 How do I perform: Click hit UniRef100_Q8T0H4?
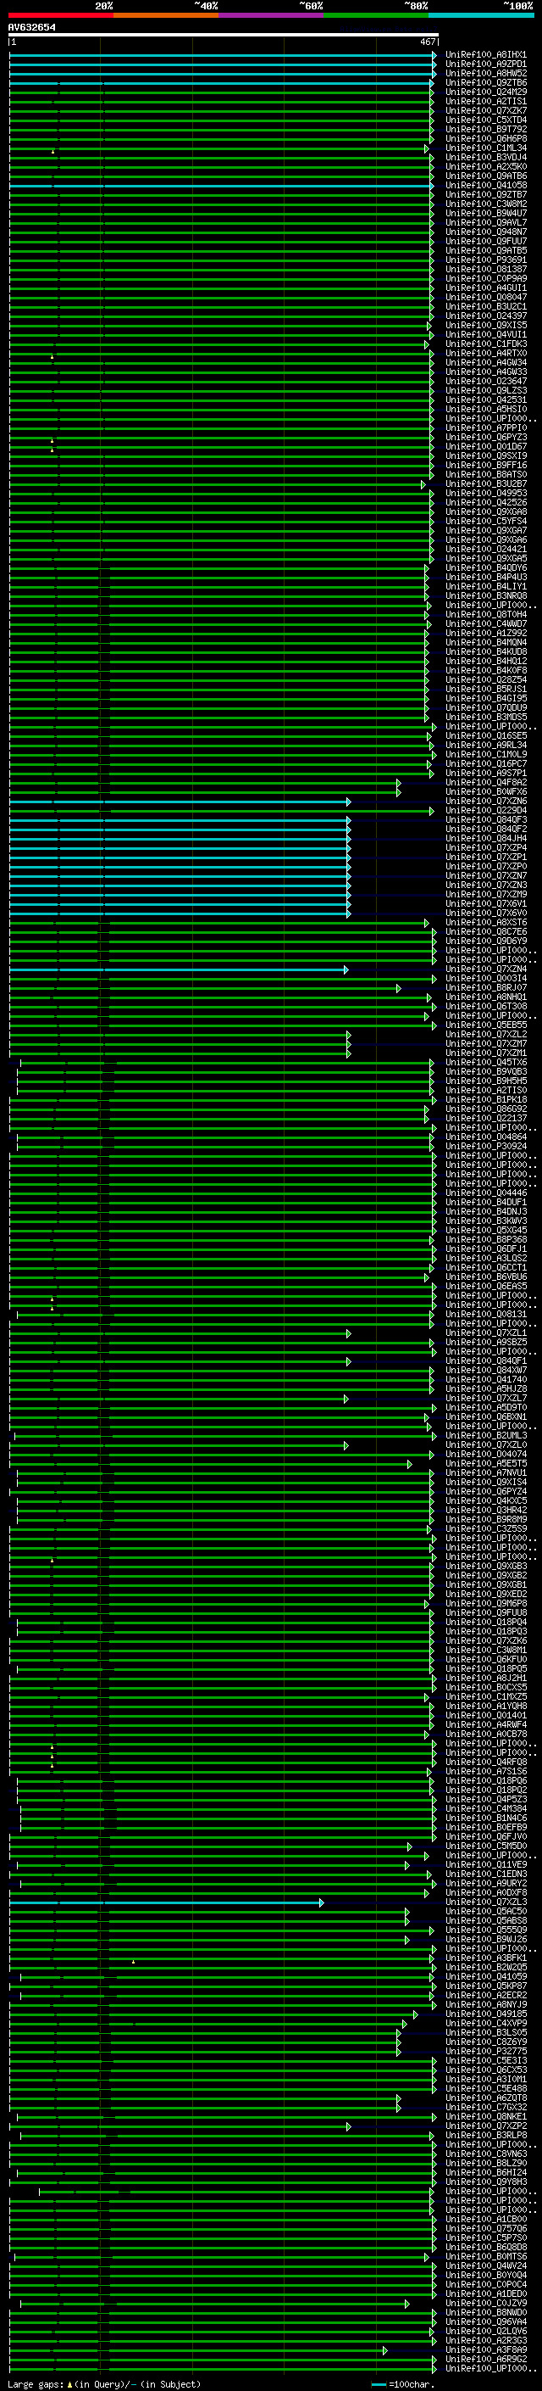pos(485,614)
